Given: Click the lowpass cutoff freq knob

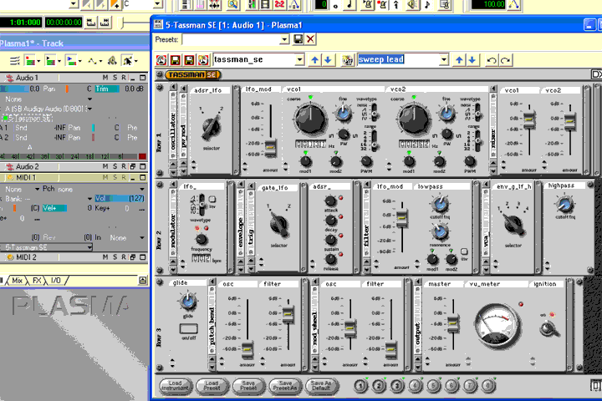Looking at the screenshot, I should click(440, 204).
